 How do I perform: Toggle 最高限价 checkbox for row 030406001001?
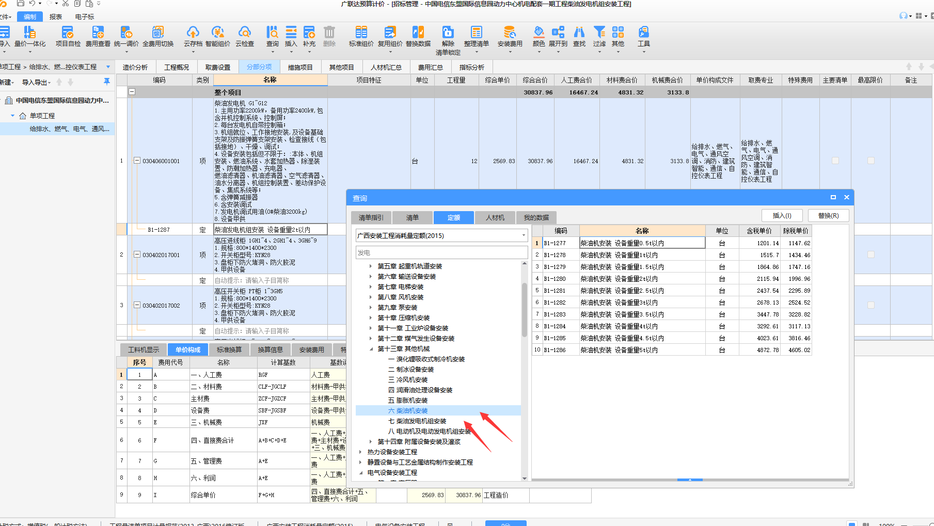point(871,161)
